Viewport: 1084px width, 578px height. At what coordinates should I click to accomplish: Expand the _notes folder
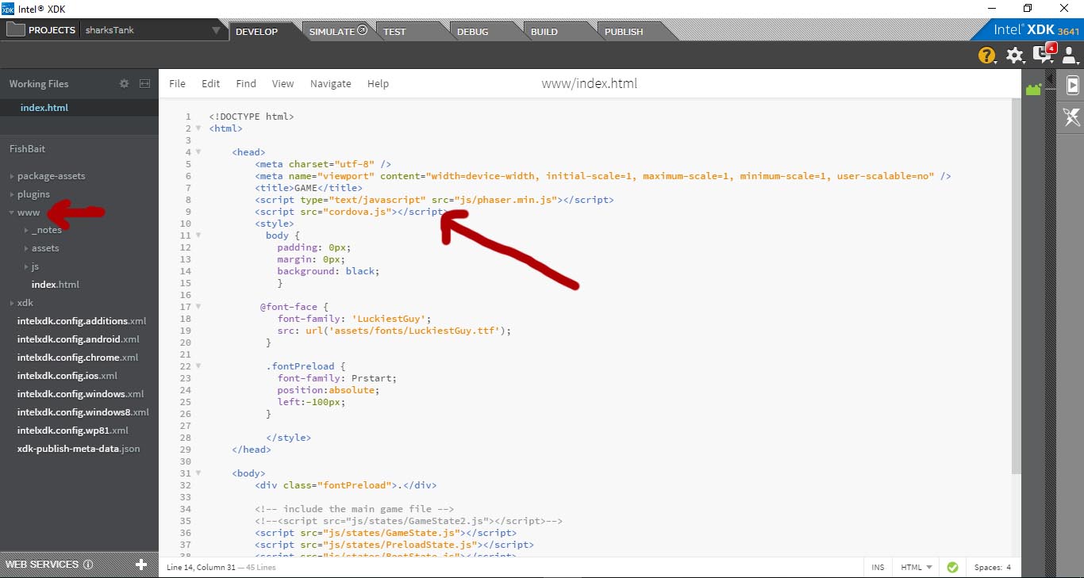click(x=26, y=230)
